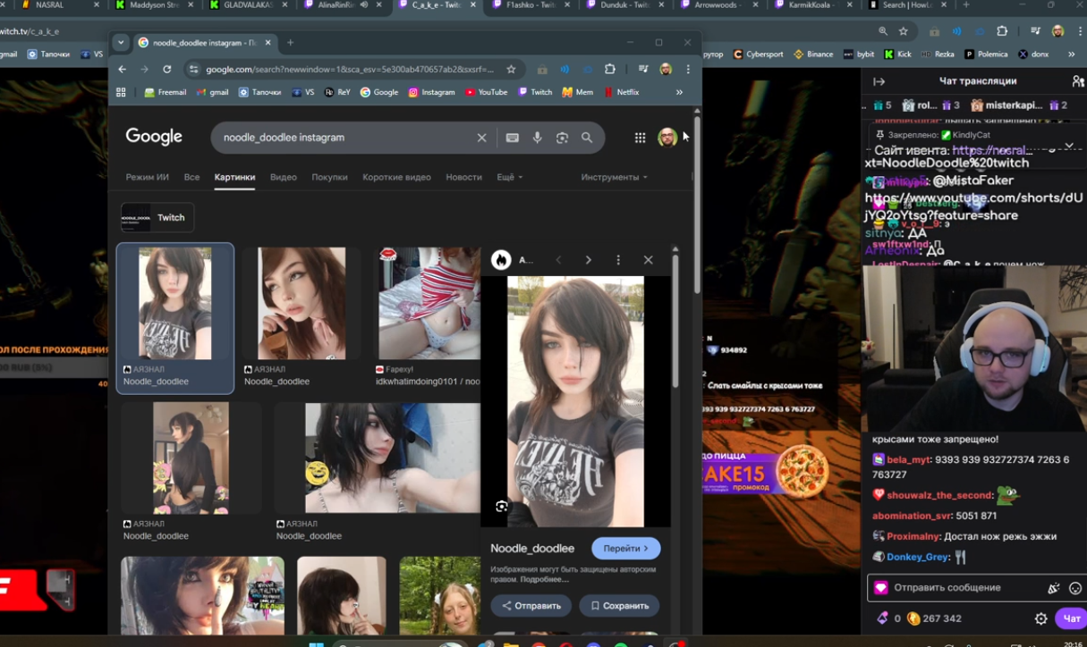Click the microphone voice search icon

pos(537,138)
